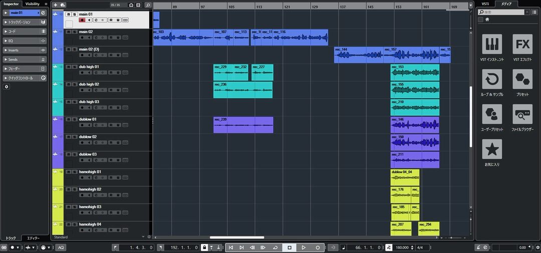Click the track filter agents icon
The height and width of the screenshot is (253, 541).
[x=131, y=5]
